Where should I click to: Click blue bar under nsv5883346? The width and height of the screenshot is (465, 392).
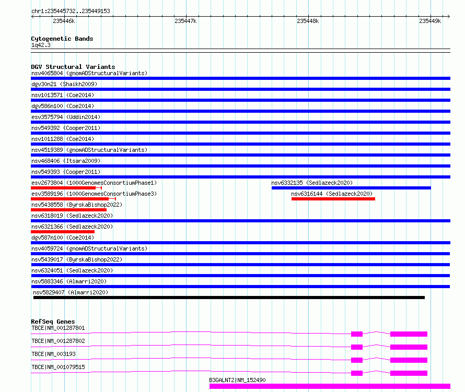point(240,287)
